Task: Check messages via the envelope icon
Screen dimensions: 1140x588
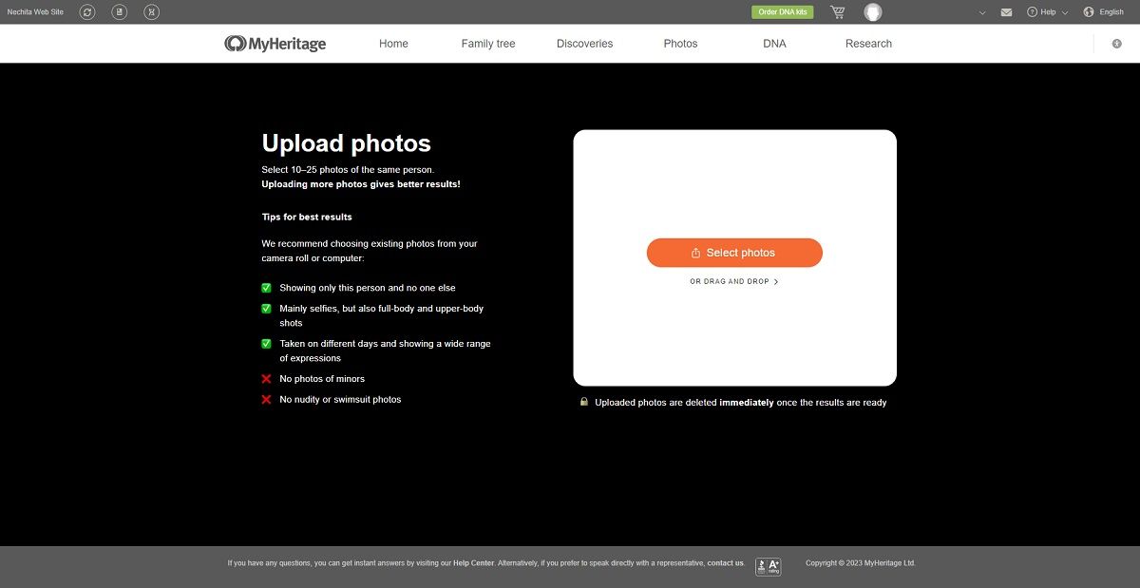Action: [1006, 11]
